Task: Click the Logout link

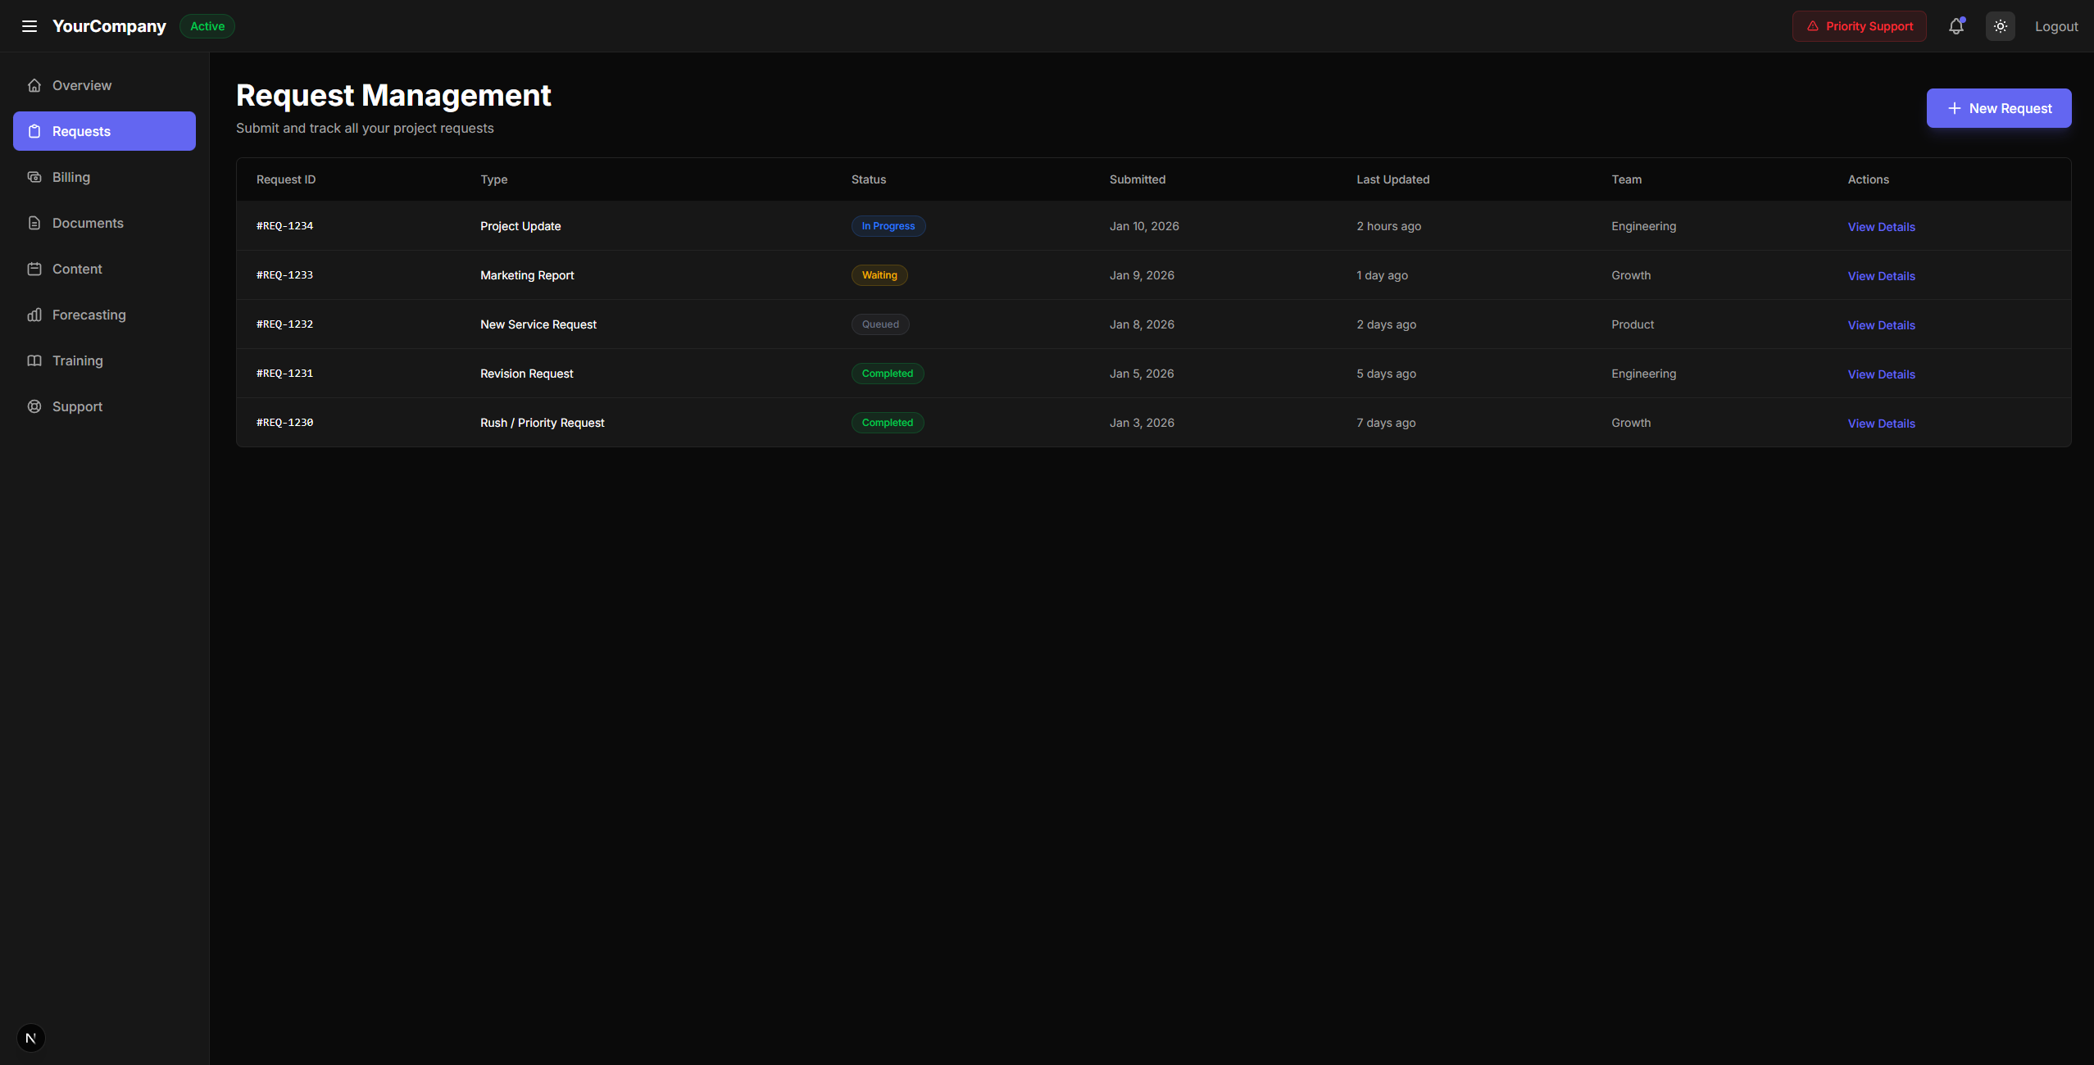Action: [2055, 26]
